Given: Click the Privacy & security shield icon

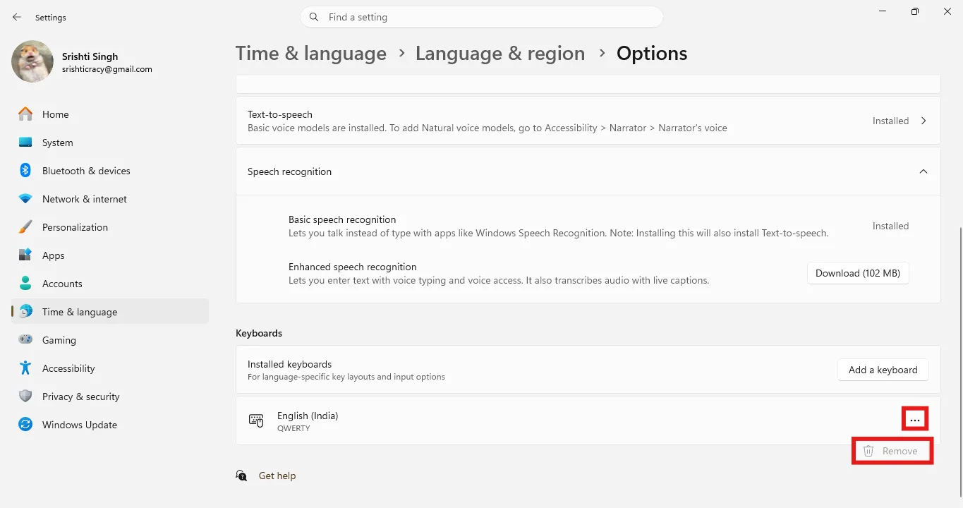Looking at the screenshot, I should point(25,397).
